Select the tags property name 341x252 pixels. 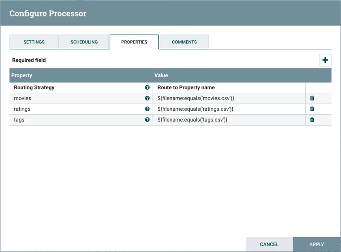pyautogui.click(x=19, y=120)
